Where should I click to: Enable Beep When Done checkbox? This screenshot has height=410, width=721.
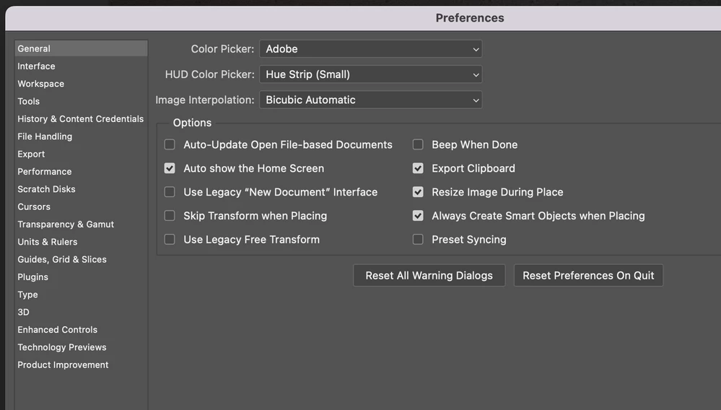418,145
